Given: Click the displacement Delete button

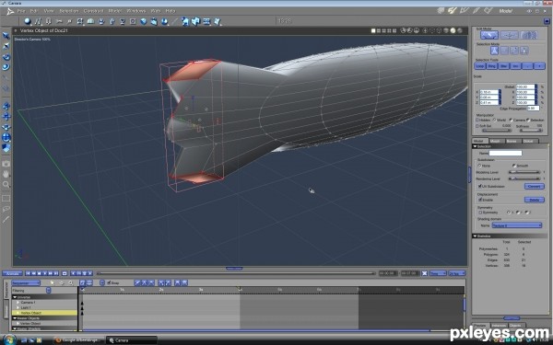Looking at the screenshot, I should pos(535,200).
